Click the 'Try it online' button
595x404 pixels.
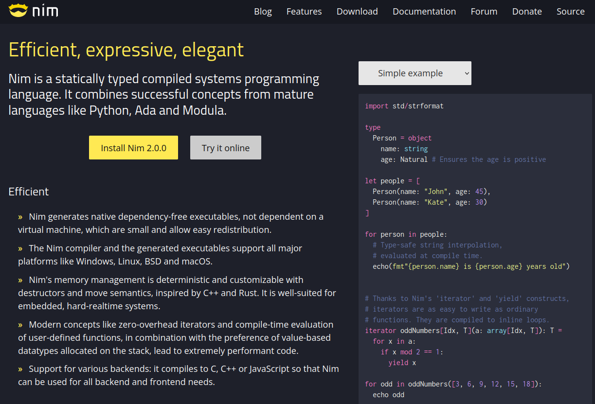[x=226, y=148]
